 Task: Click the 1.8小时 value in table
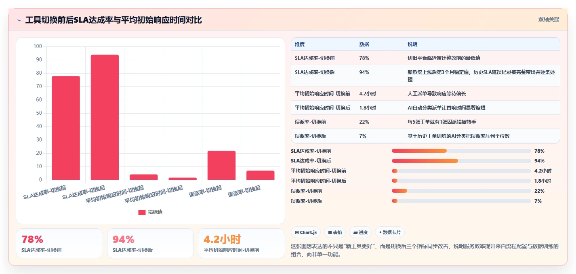pos(368,107)
